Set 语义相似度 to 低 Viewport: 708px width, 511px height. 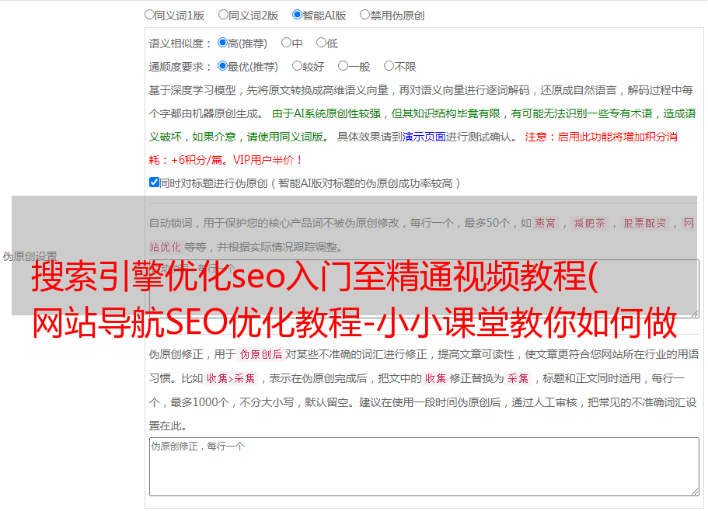click(321, 43)
